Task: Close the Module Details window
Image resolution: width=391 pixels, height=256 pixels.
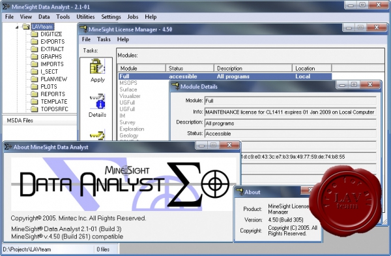Action: click(370, 84)
